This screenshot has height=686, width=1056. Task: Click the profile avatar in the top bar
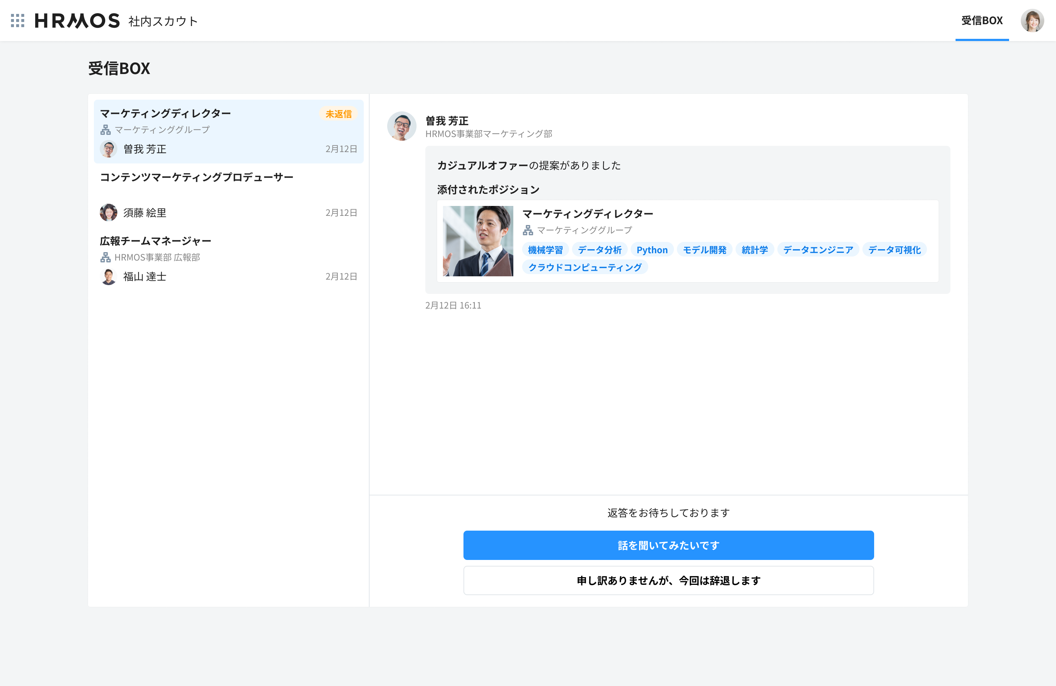click(x=1034, y=21)
